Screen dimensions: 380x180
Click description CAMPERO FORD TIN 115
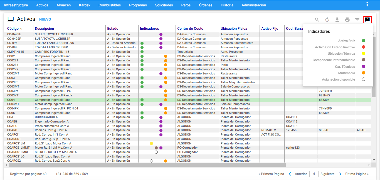click(x=52, y=52)
